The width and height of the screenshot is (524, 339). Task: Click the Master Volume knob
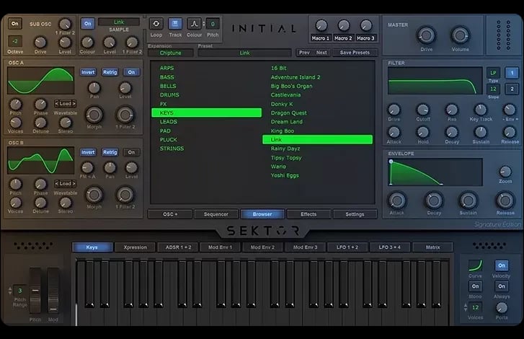(460, 35)
